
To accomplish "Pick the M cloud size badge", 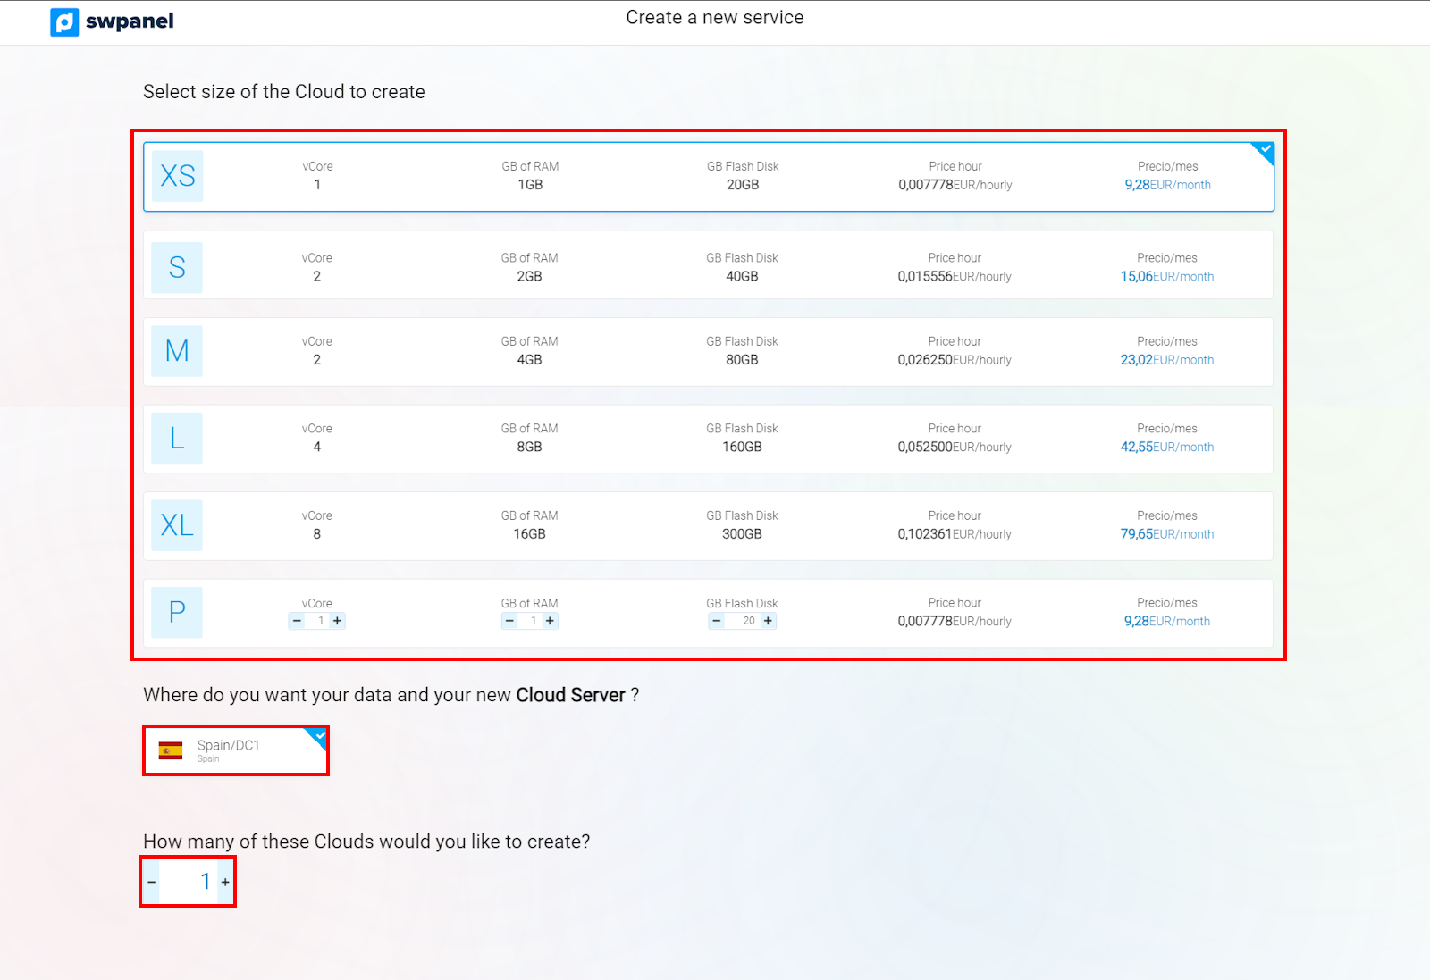I will (x=177, y=351).
